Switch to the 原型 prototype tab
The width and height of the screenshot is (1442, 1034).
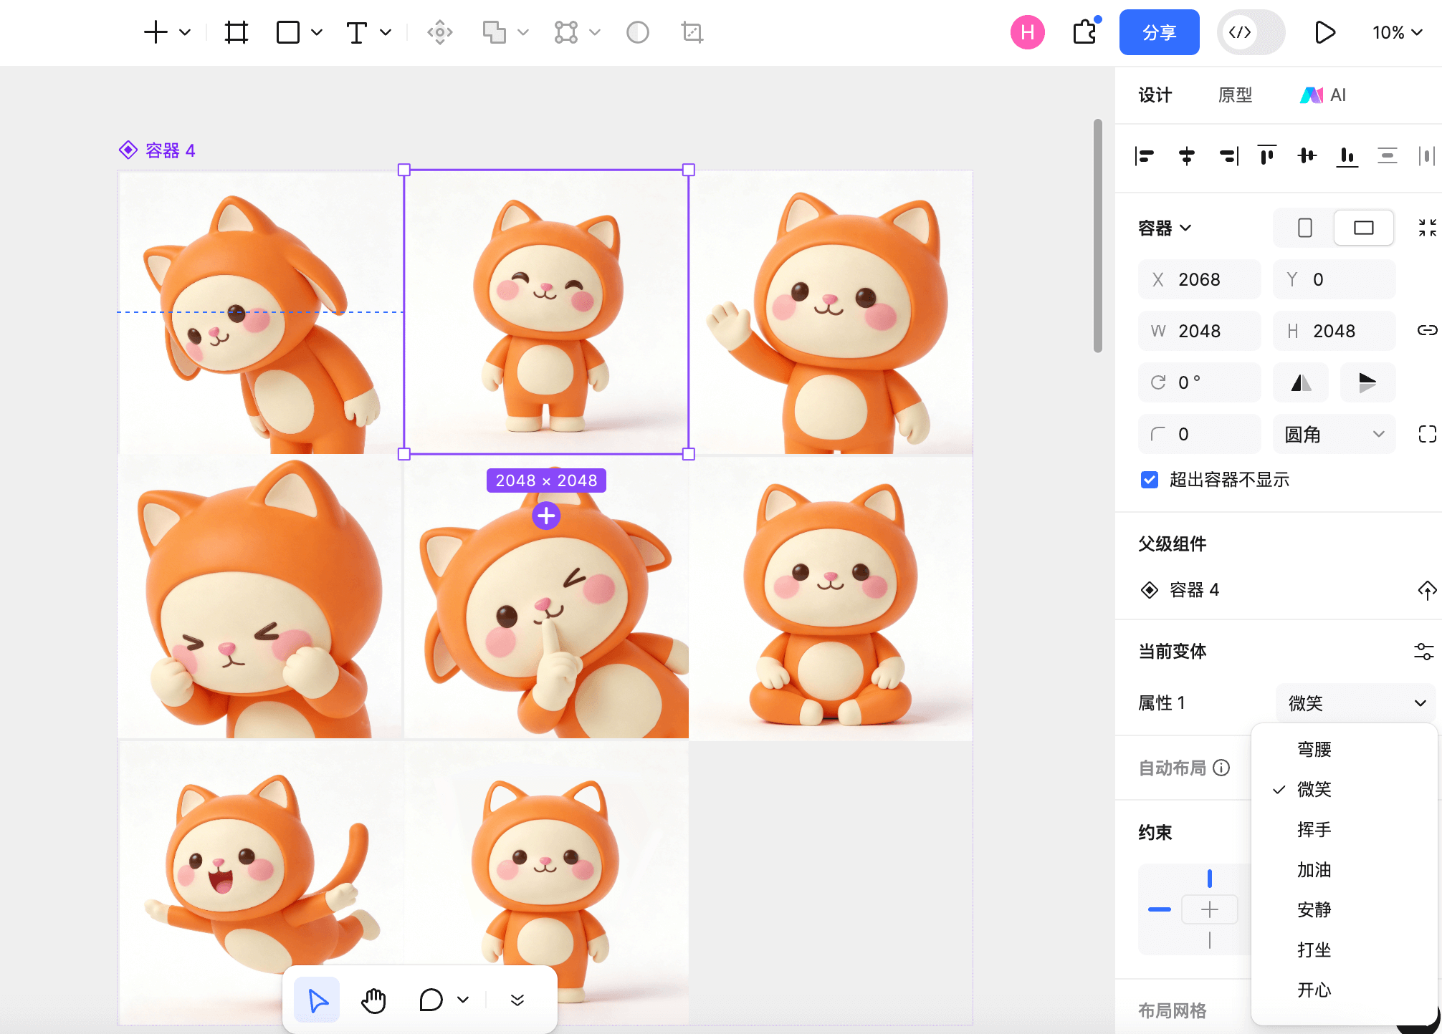[x=1235, y=95]
